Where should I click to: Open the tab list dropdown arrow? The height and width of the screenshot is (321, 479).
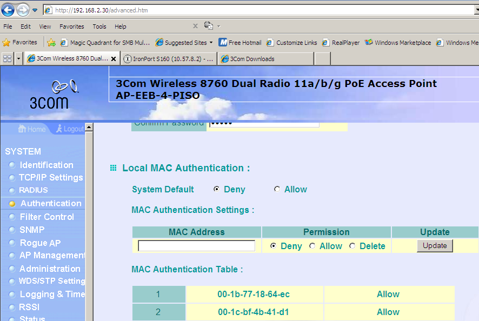(x=19, y=58)
